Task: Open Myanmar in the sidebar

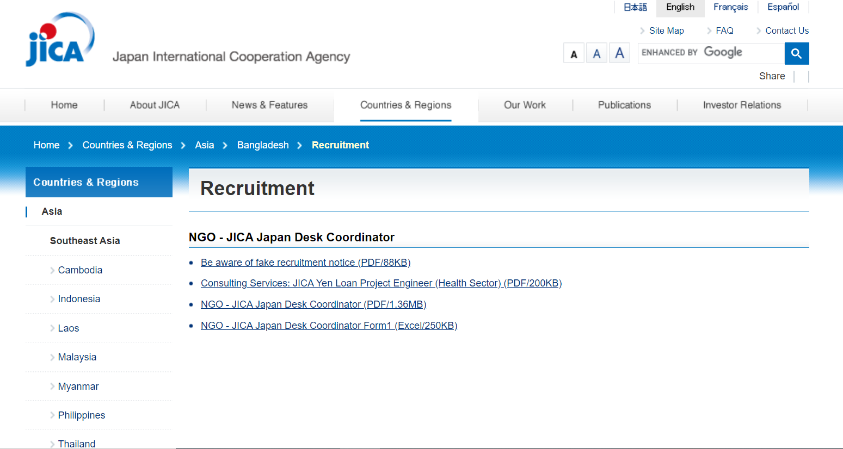Action: 78,386
